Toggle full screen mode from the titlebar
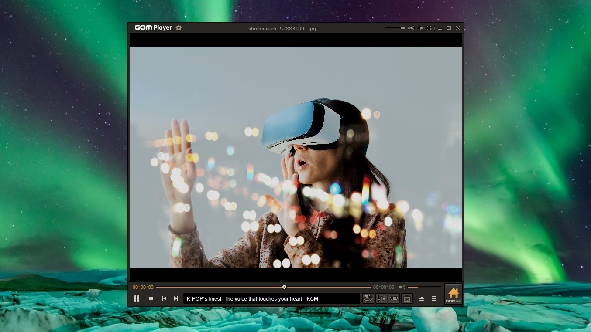Image resolution: width=591 pixels, height=332 pixels. [429, 28]
